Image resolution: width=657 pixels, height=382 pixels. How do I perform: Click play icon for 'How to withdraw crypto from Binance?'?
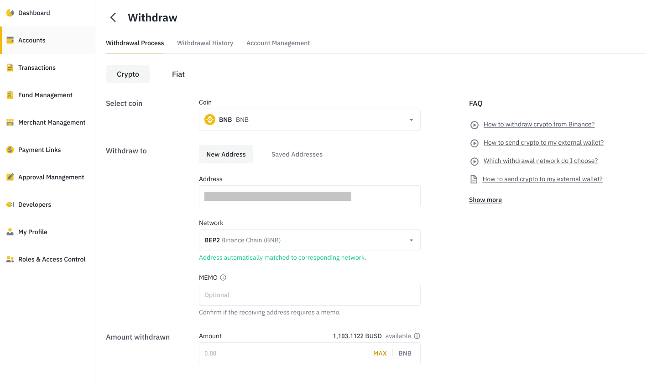[x=474, y=125]
